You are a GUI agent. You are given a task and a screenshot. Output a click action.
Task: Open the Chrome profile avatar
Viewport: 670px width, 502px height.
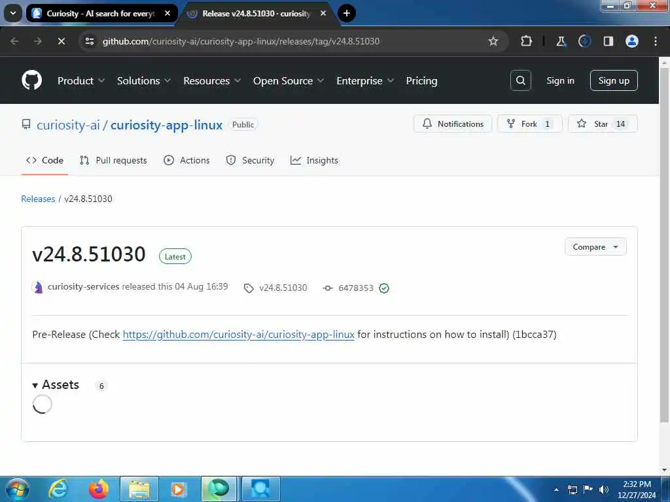[x=631, y=41]
